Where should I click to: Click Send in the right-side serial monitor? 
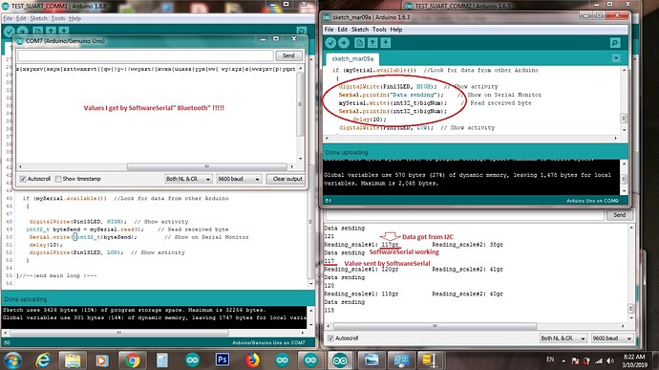[x=620, y=215]
